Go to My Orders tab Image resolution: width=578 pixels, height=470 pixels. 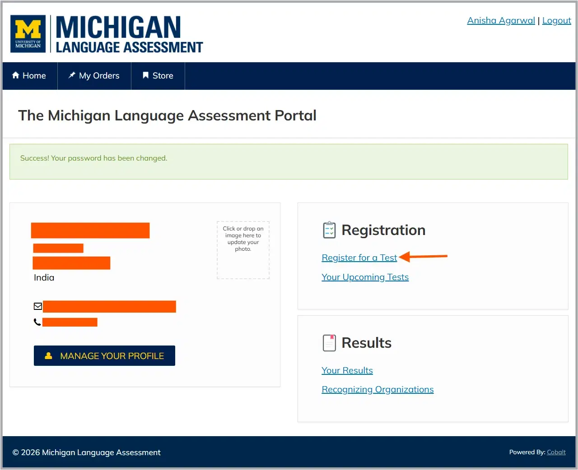pyautogui.click(x=94, y=76)
